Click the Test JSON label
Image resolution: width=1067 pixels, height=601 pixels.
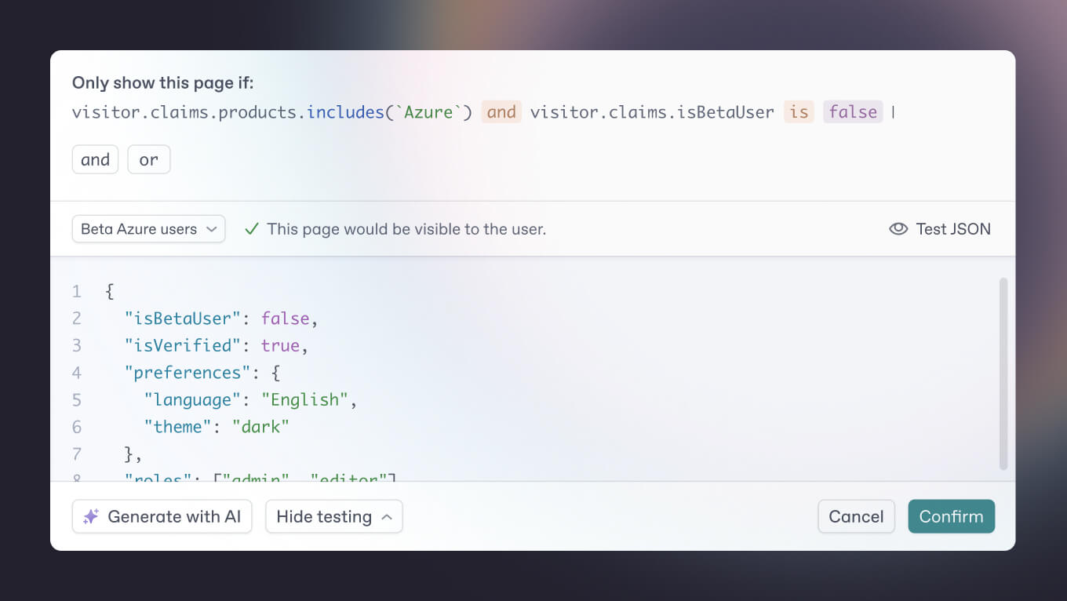pos(953,229)
